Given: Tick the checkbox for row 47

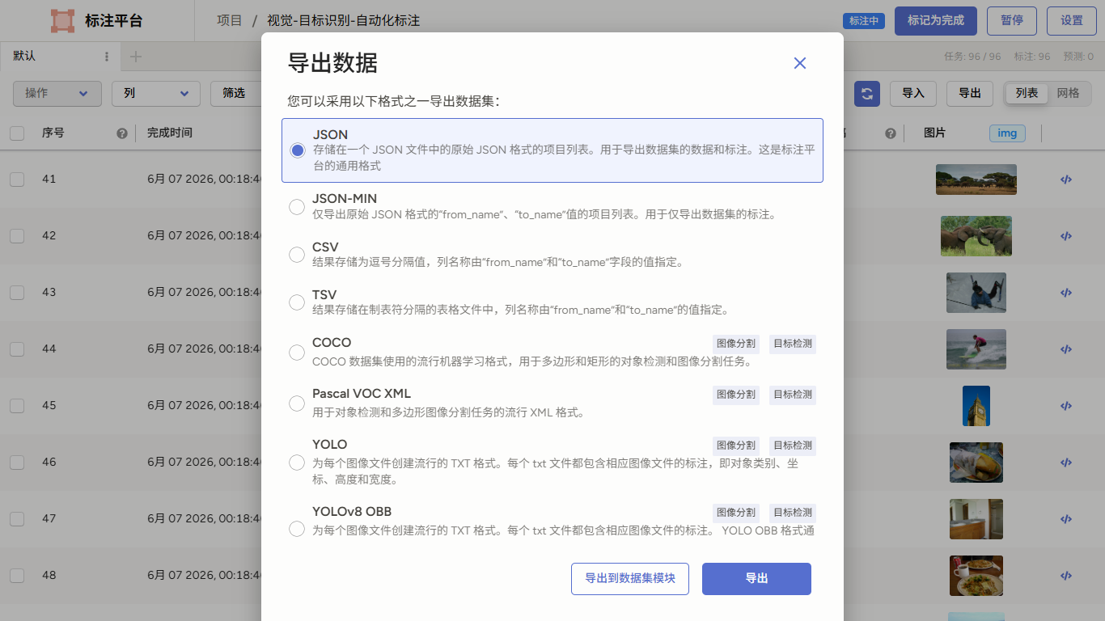Looking at the screenshot, I should [x=17, y=519].
